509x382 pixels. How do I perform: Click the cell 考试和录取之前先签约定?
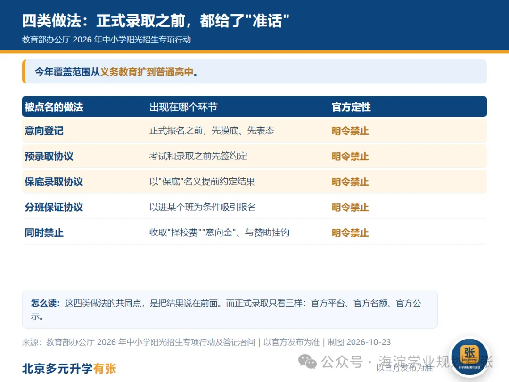coord(198,156)
